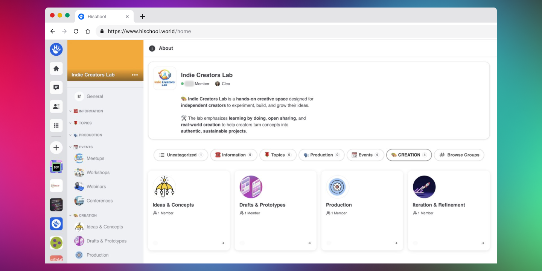Click the About info icon
The image size is (542, 271).
pyautogui.click(x=152, y=49)
